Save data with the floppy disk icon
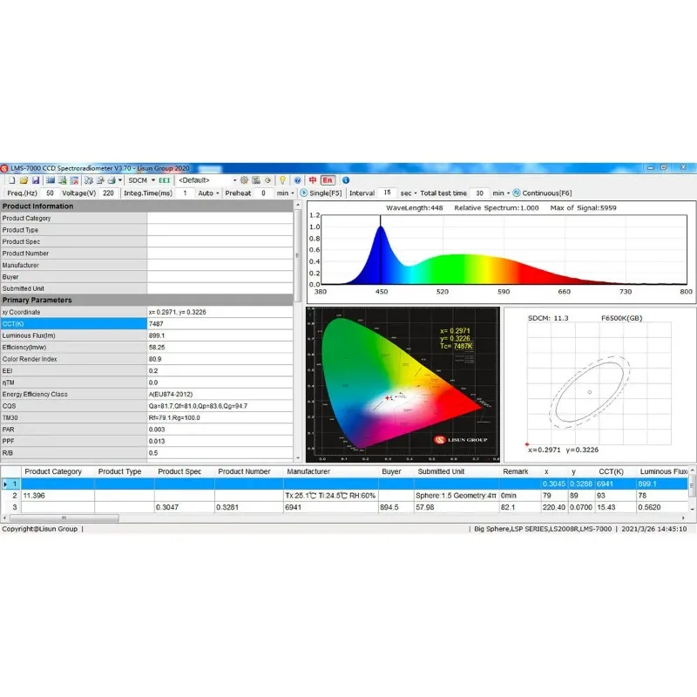Viewport: 697px width, 697px height. click(x=36, y=180)
